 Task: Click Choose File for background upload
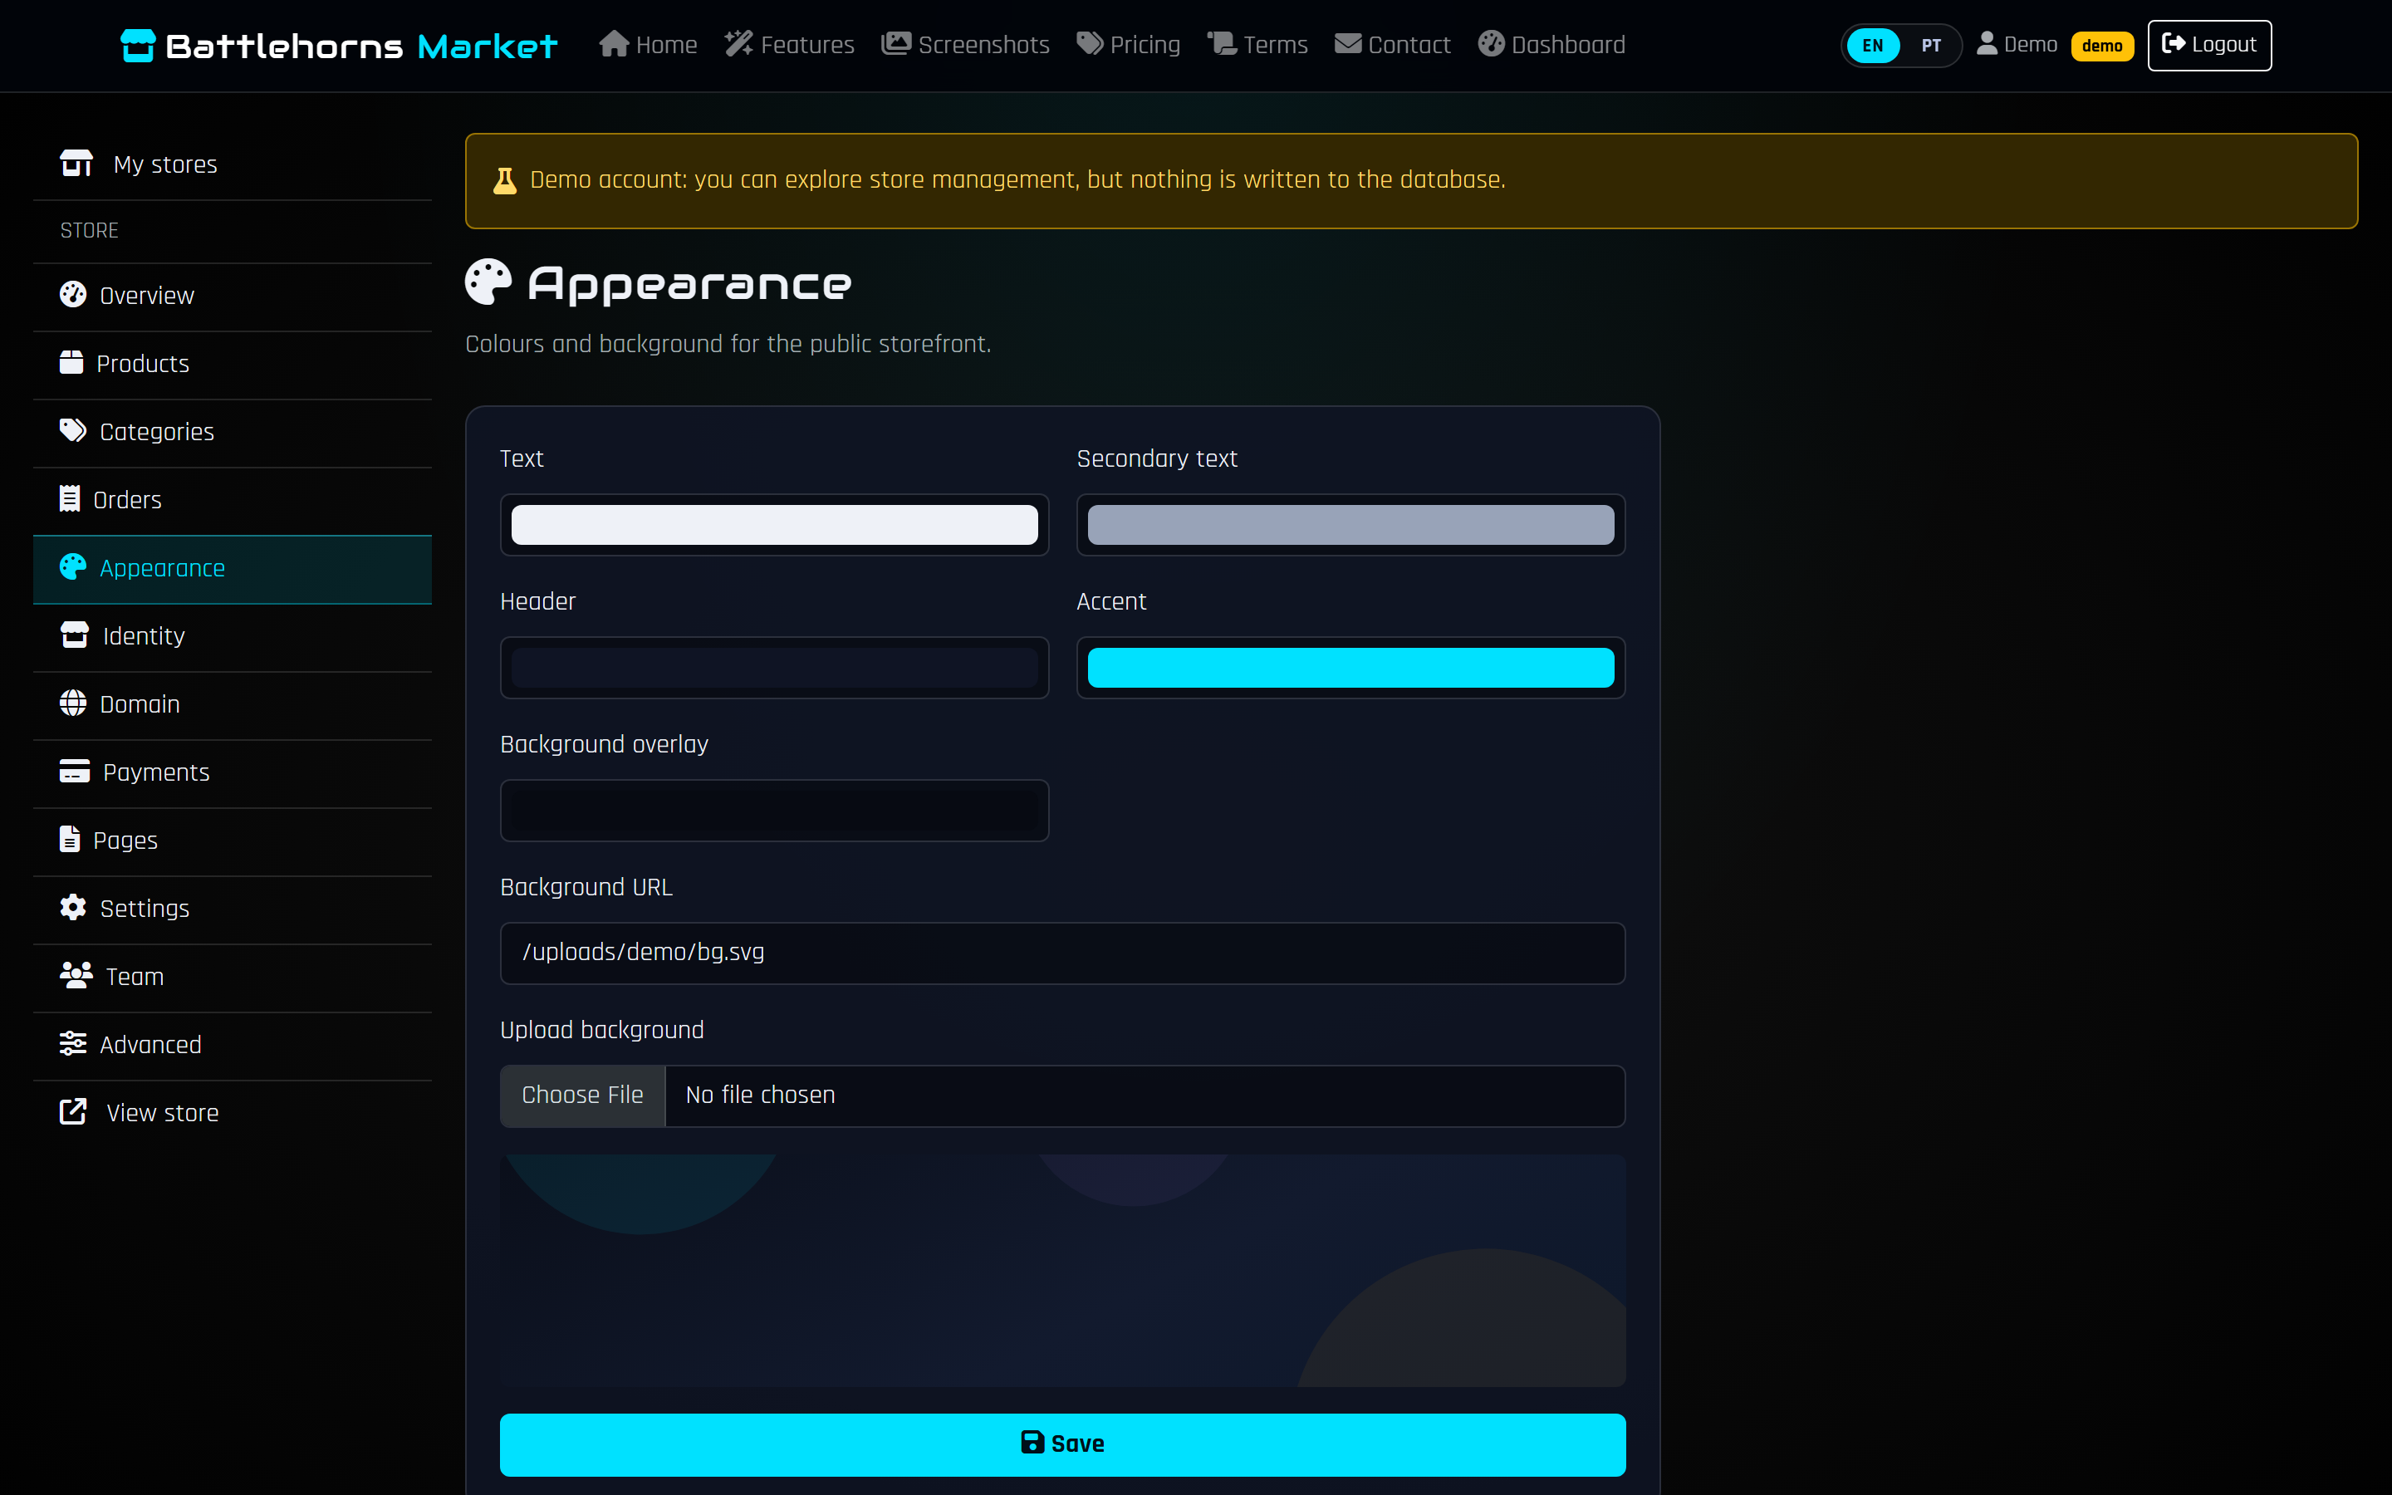point(582,1096)
